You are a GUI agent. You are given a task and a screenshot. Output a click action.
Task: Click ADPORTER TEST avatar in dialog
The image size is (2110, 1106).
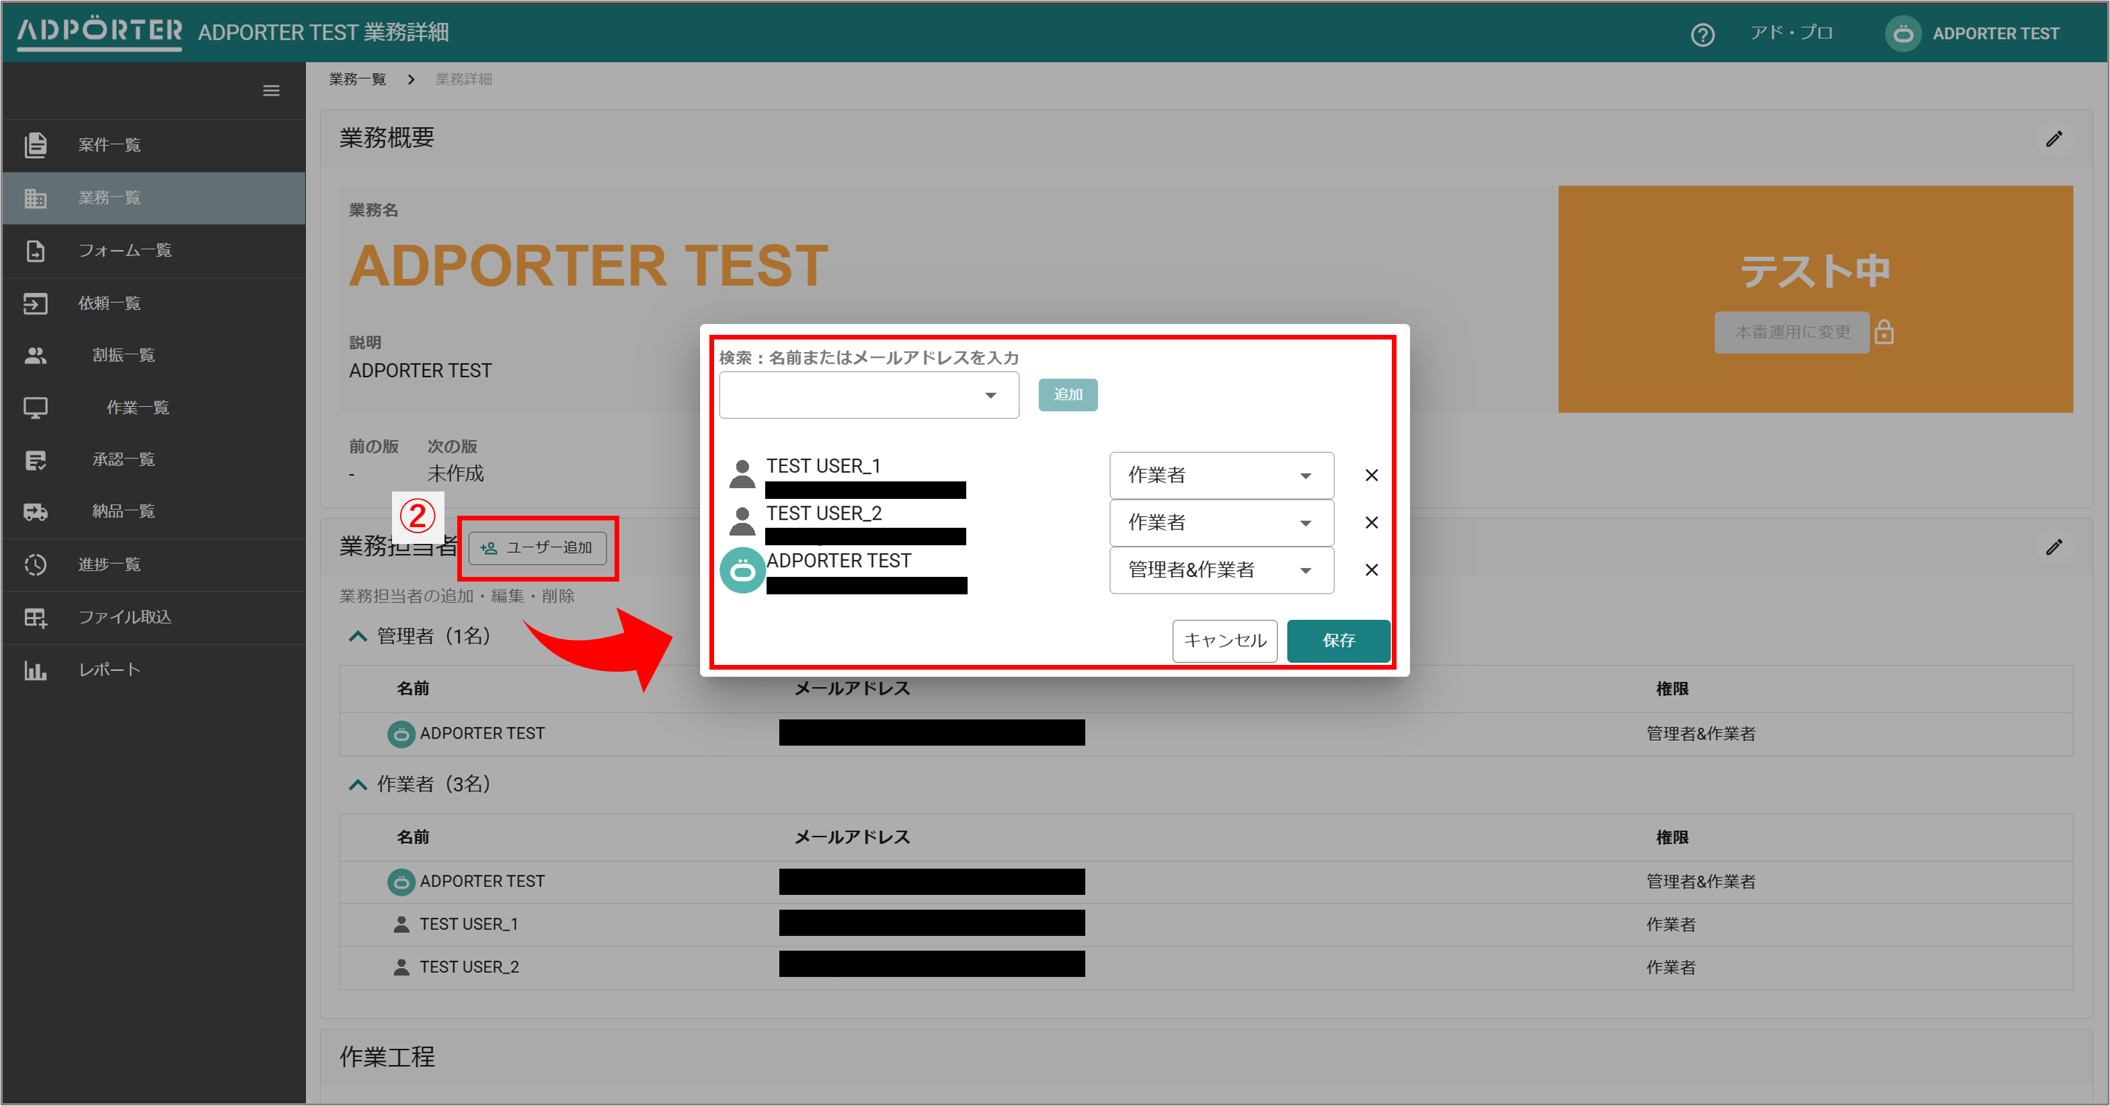(742, 570)
